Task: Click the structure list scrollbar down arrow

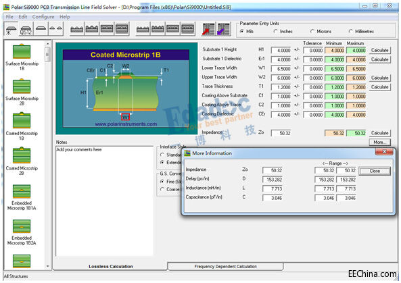Action: point(47,266)
